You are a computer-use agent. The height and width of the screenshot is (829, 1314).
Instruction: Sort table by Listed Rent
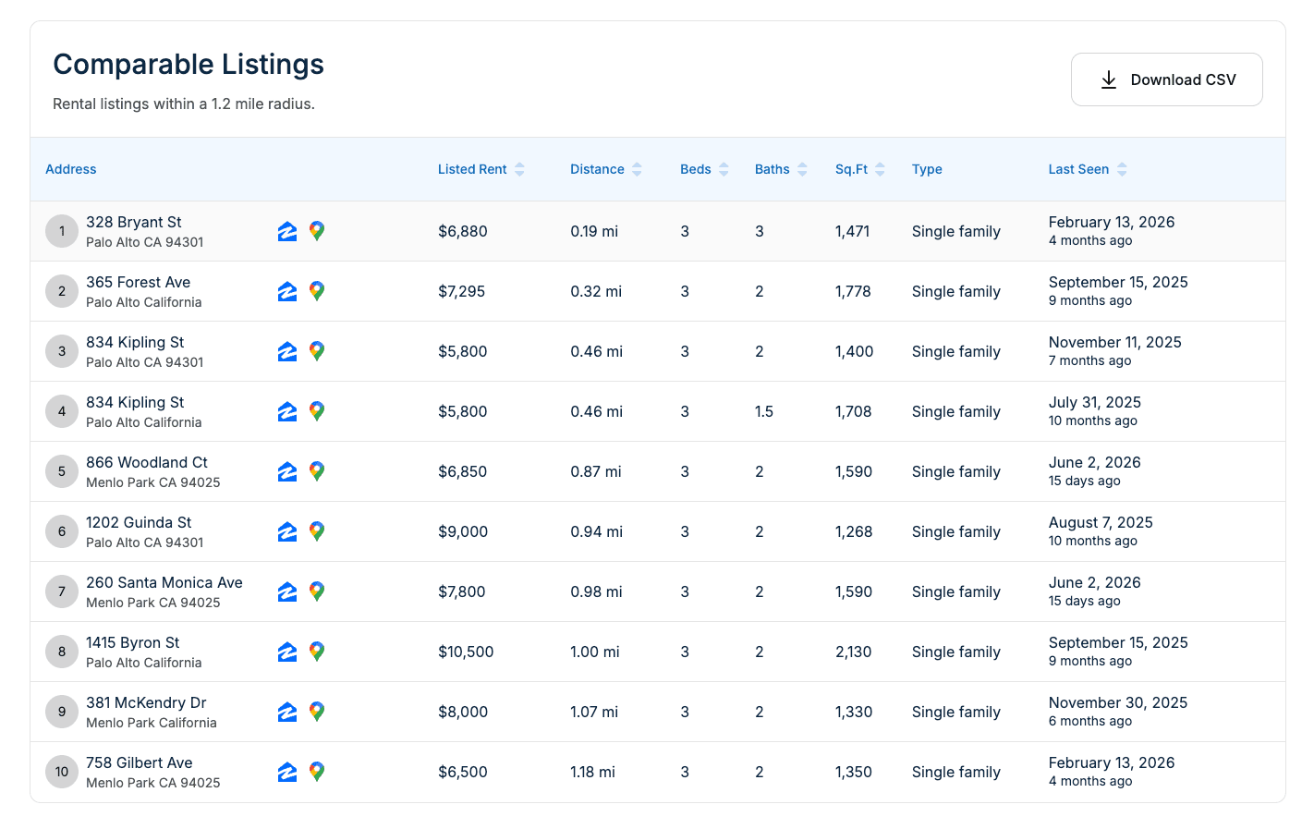click(x=481, y=169)
